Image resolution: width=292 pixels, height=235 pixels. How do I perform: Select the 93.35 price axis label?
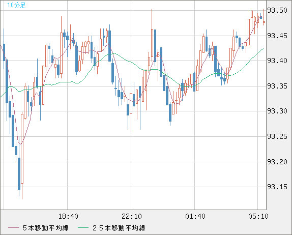[277, 86]
